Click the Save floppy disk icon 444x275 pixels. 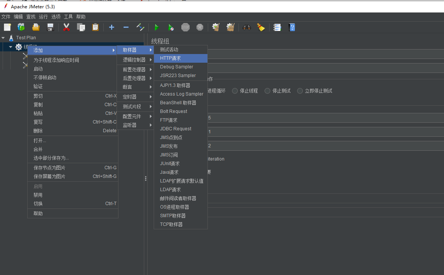[50, 27]
